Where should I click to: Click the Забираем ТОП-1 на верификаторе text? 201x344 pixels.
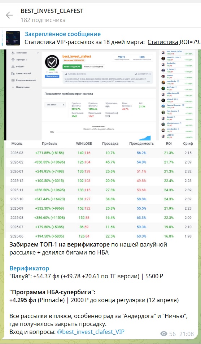[59, 244]
